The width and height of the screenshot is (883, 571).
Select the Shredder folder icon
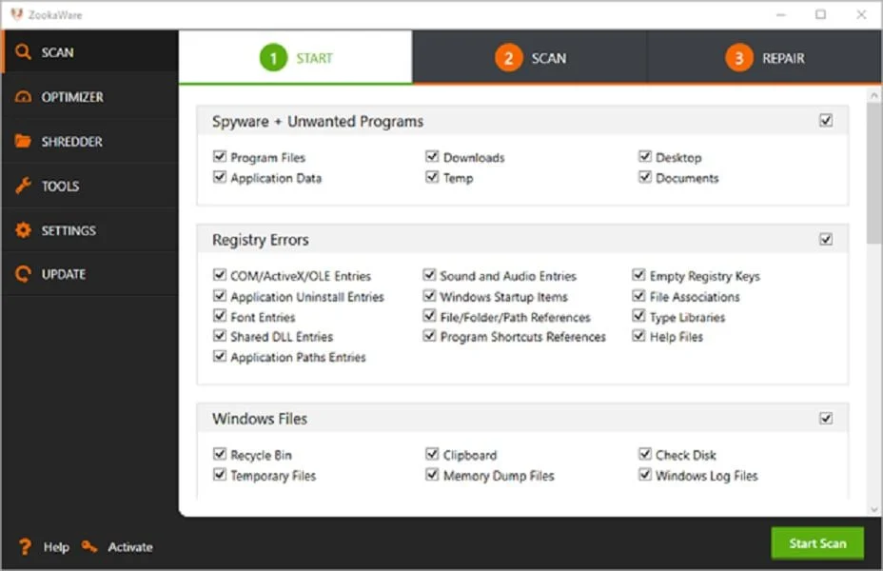[23, 142]
